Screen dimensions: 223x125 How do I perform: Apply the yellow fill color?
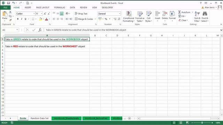tap(40, 19)
